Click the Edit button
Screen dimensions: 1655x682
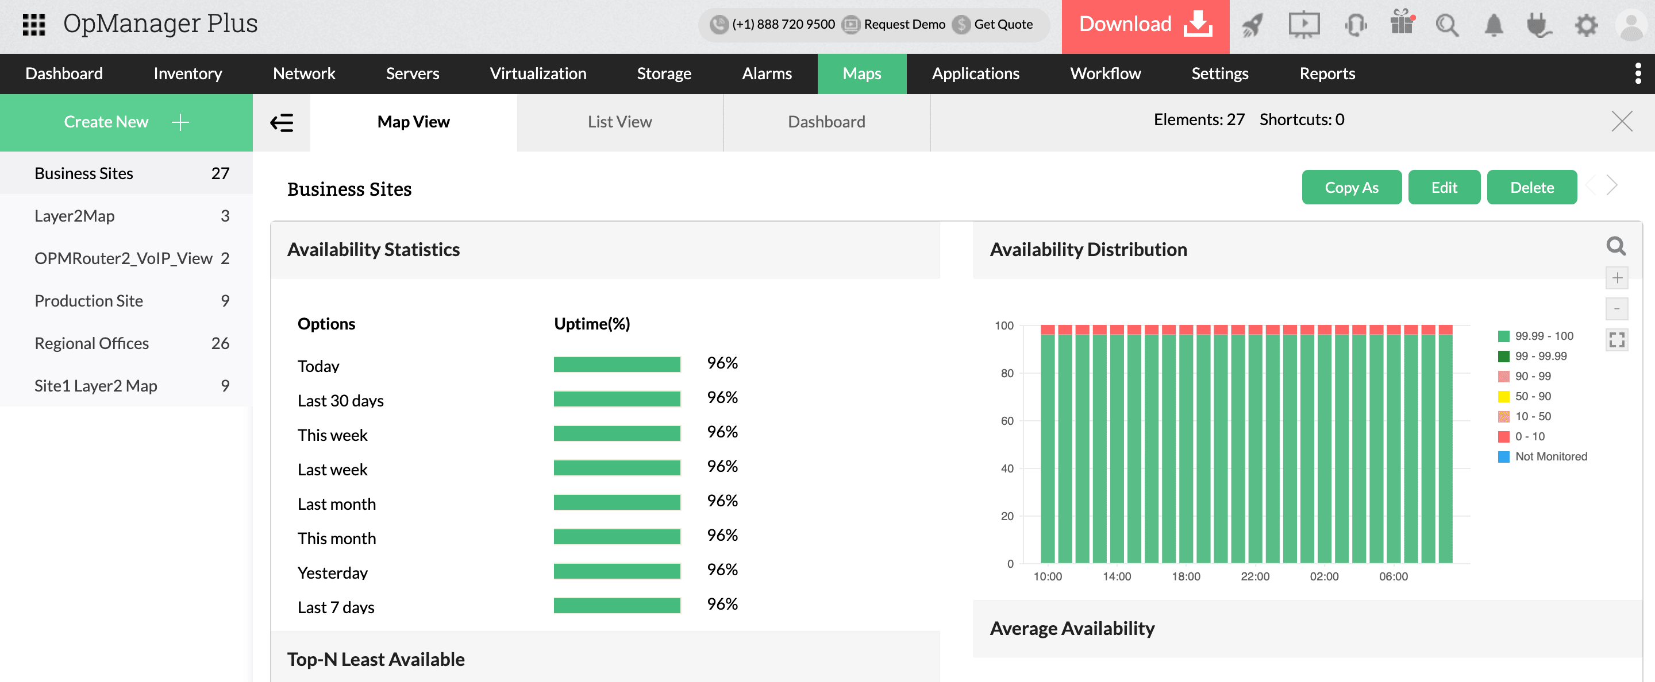point(1444,187)
